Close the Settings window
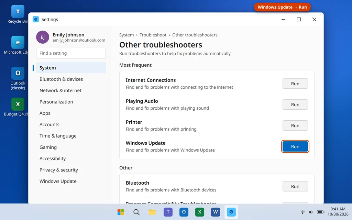The height and width of the screenshot is (220, 352). coord(314,19)
